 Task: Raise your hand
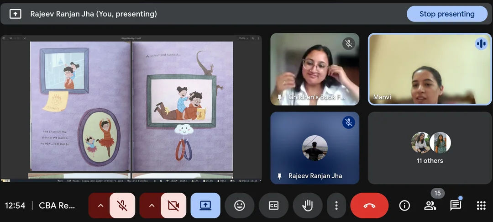308,206
